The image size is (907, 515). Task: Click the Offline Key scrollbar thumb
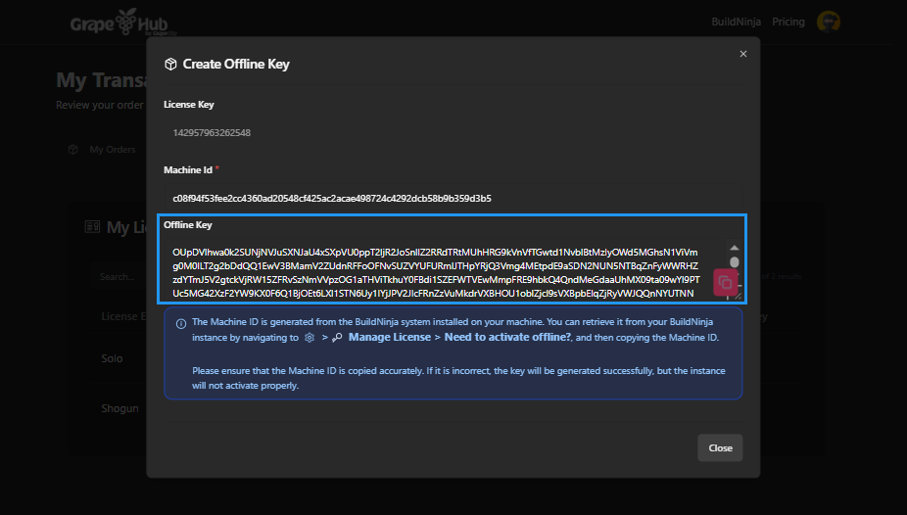click(x=734, y=262)
